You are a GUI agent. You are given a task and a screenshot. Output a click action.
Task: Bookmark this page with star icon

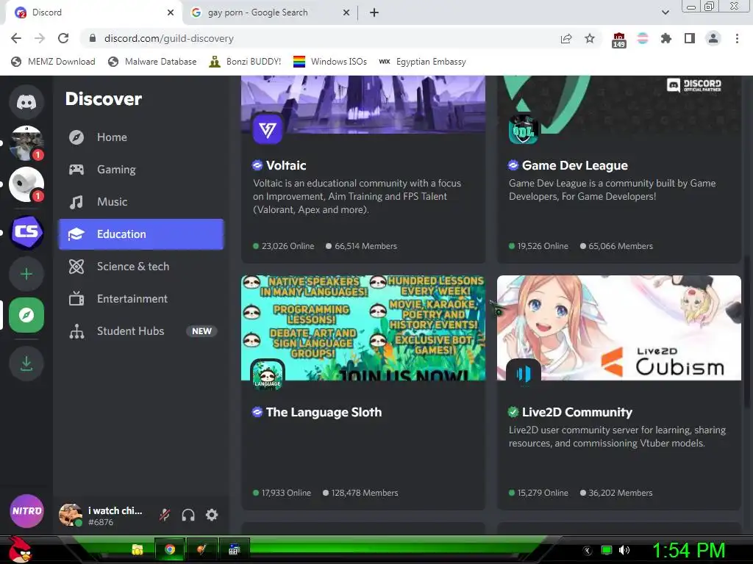(590, 38)
